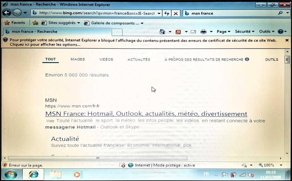This screenshot has height=181, width=292.
Task: Click the Bing icon in the address bar
Action: (35, 13)
